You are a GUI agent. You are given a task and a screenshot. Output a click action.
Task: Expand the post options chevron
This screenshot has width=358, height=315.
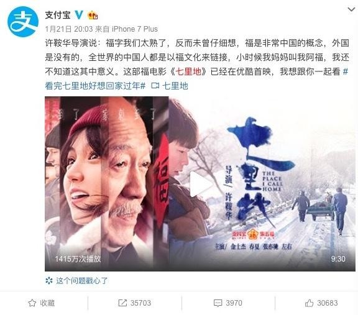pos(351,9)
